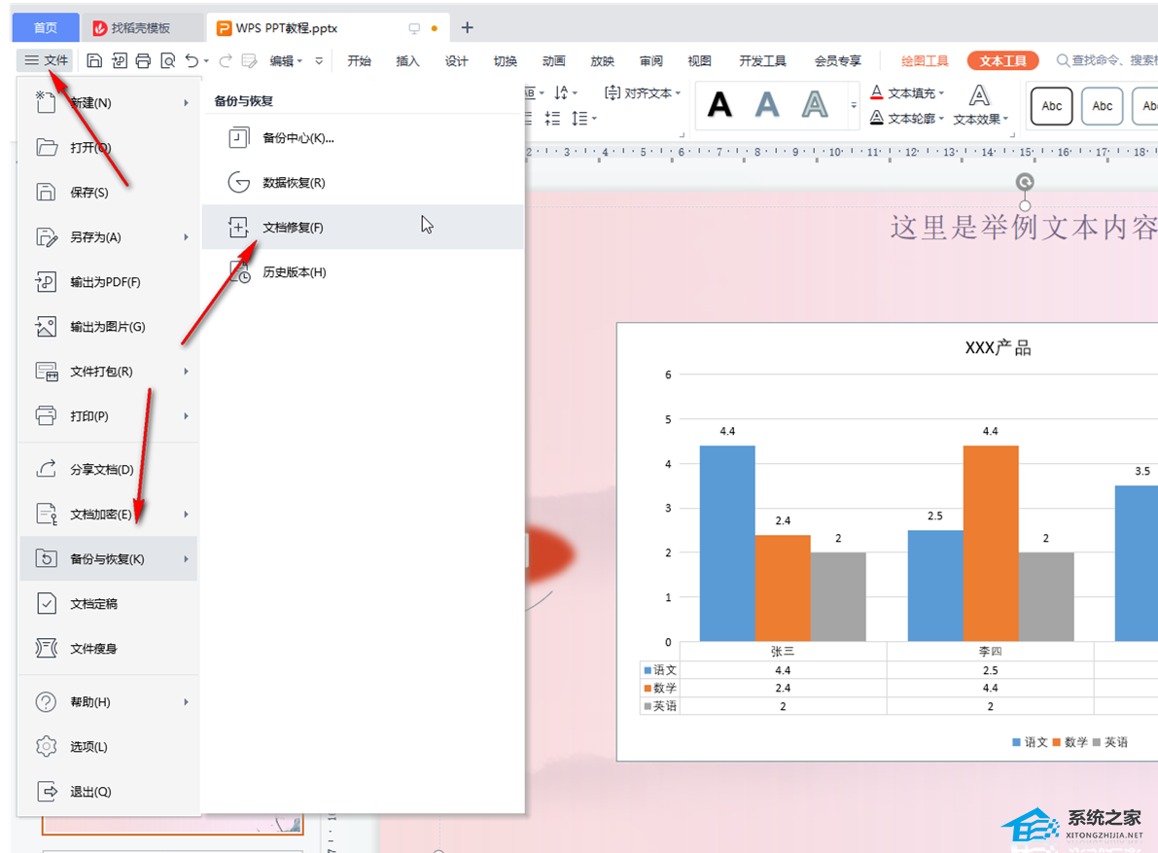The width and height of the screenshot is (1158, 853).
Task: Click the command search box
Action: pyautogui.click(x=1108, y=60)
